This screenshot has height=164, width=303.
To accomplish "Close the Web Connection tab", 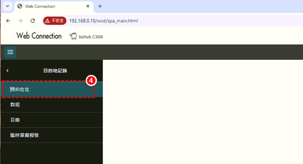I will 88,6.
